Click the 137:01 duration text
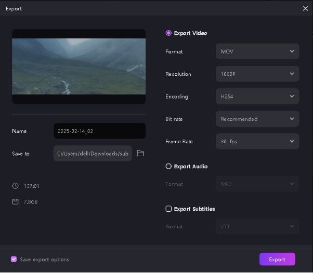 tap(31, 186)
